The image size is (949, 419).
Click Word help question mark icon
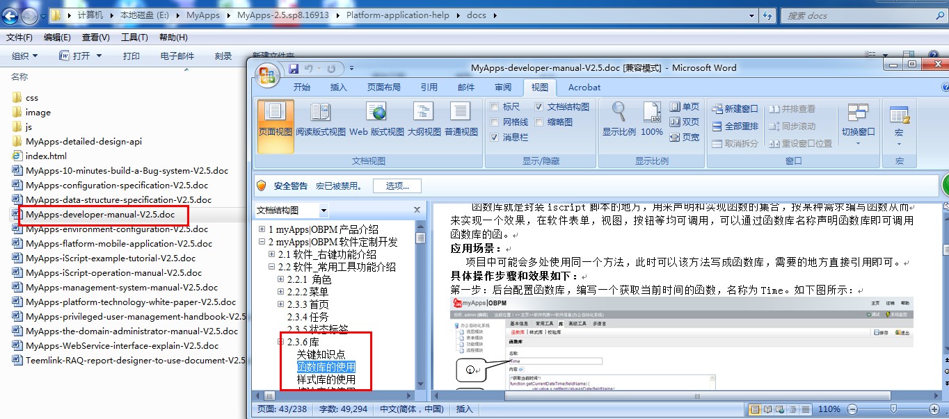(945, 88)
